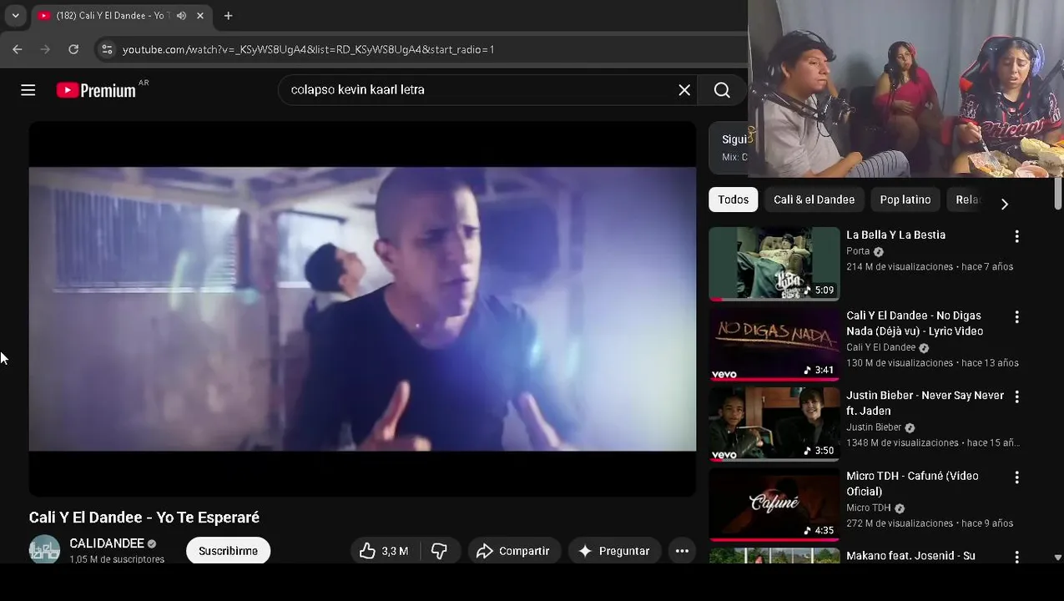Screen dimensions: 1064x601
Task: Click video title 'Cali Y El Dandee - Yo Te Esperaré'
Action: [144, 518]
